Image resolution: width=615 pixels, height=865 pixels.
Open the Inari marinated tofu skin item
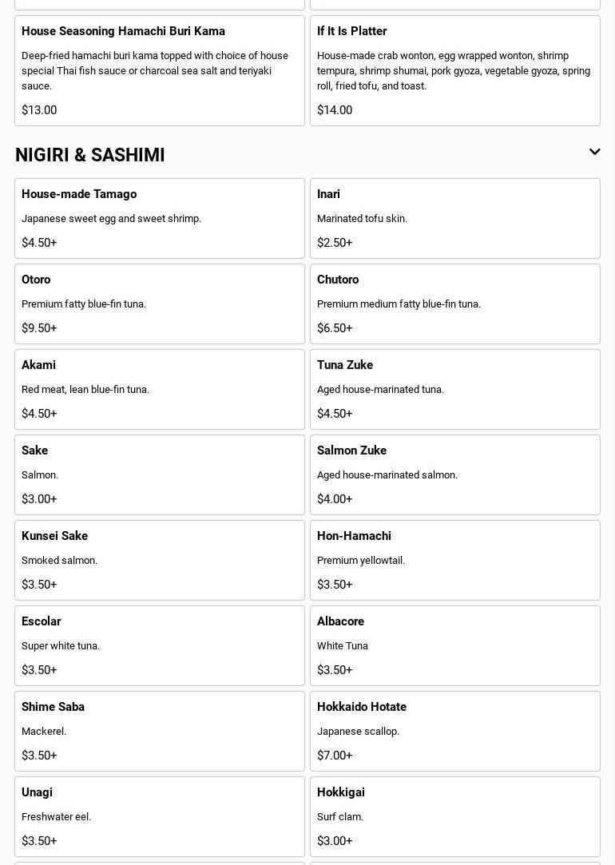454,218
